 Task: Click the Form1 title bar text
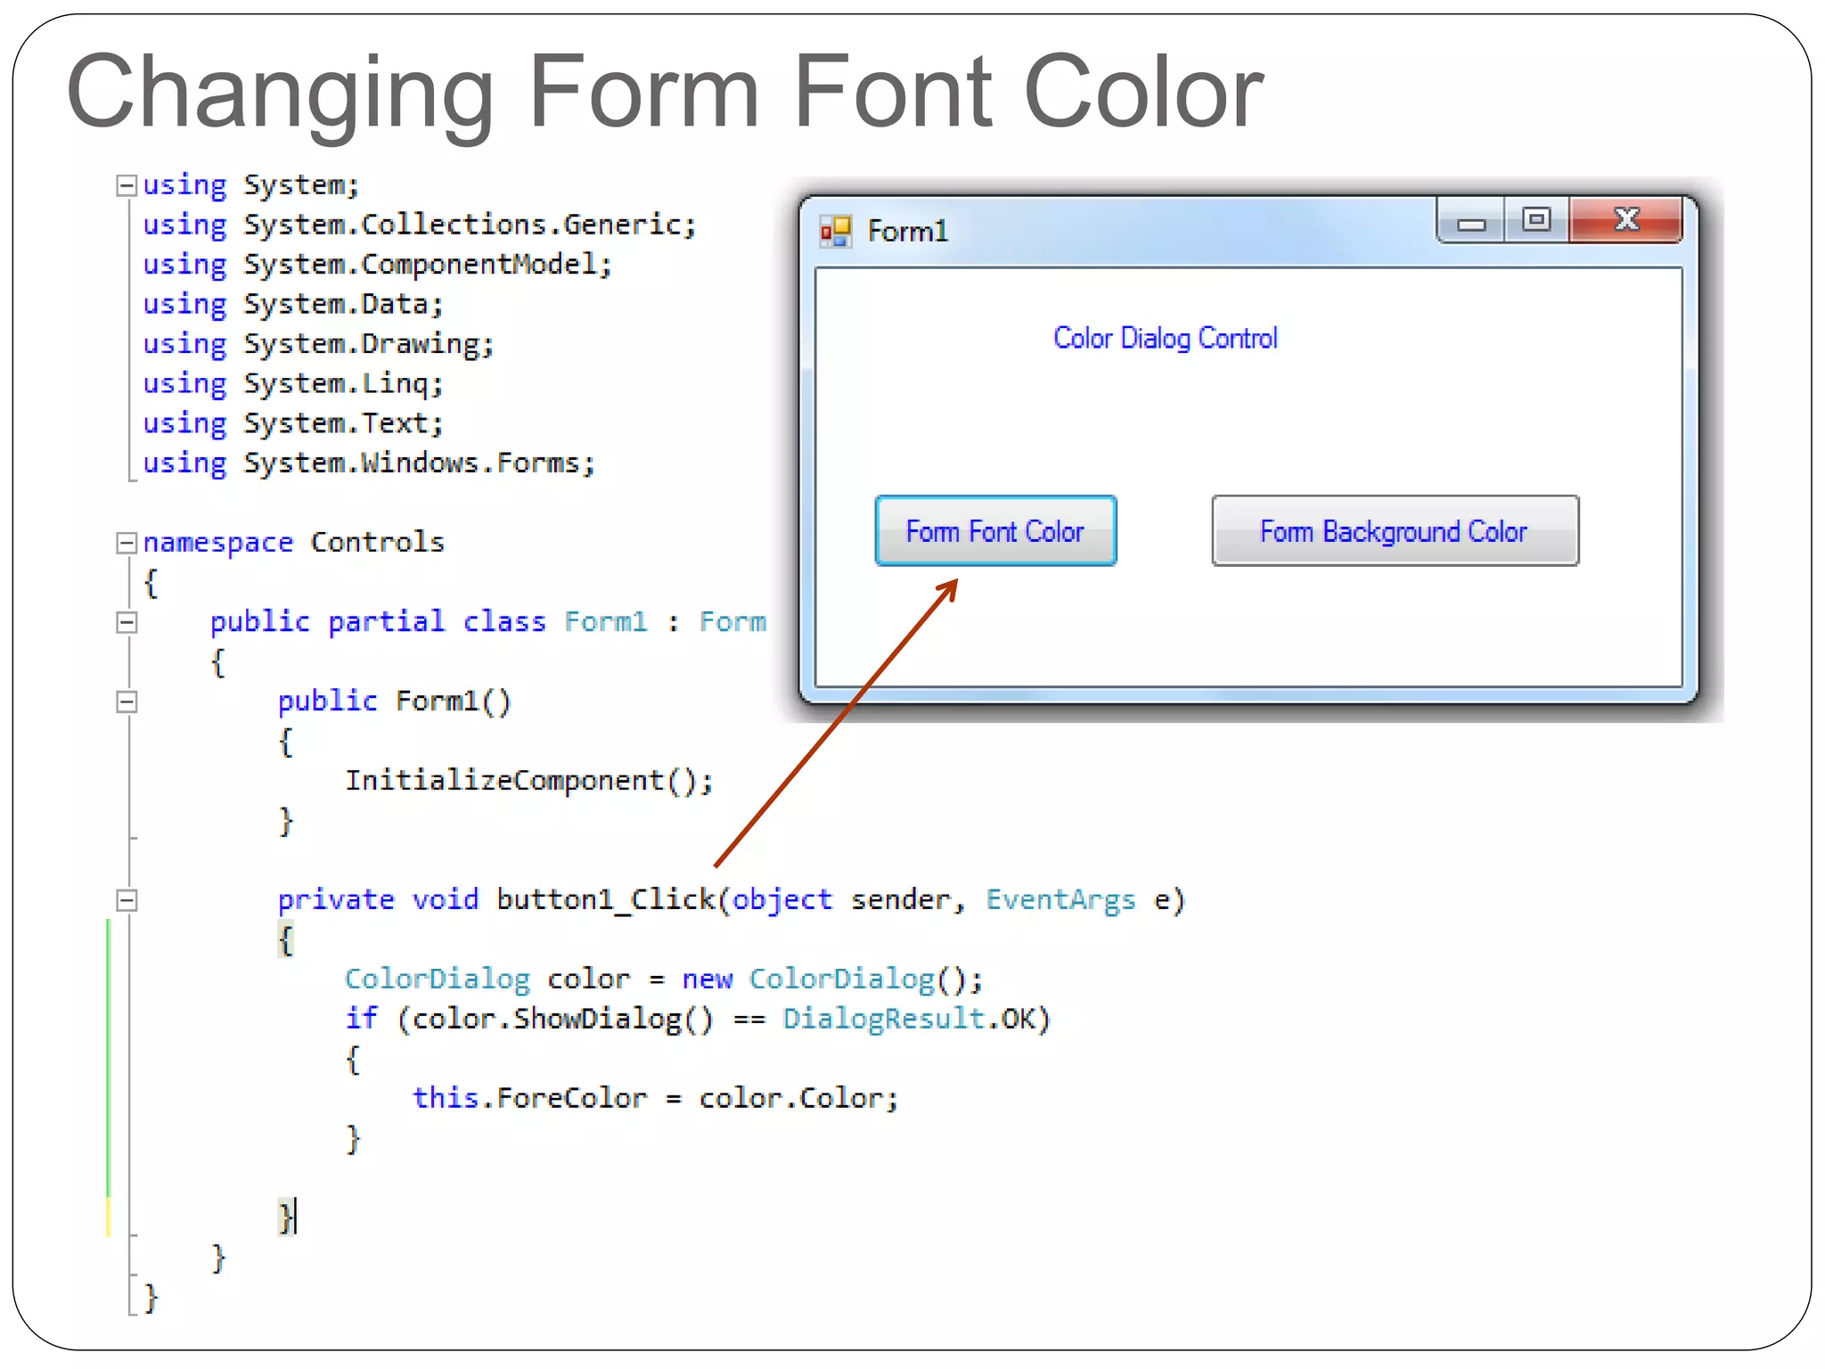click(x=907, y=232)
